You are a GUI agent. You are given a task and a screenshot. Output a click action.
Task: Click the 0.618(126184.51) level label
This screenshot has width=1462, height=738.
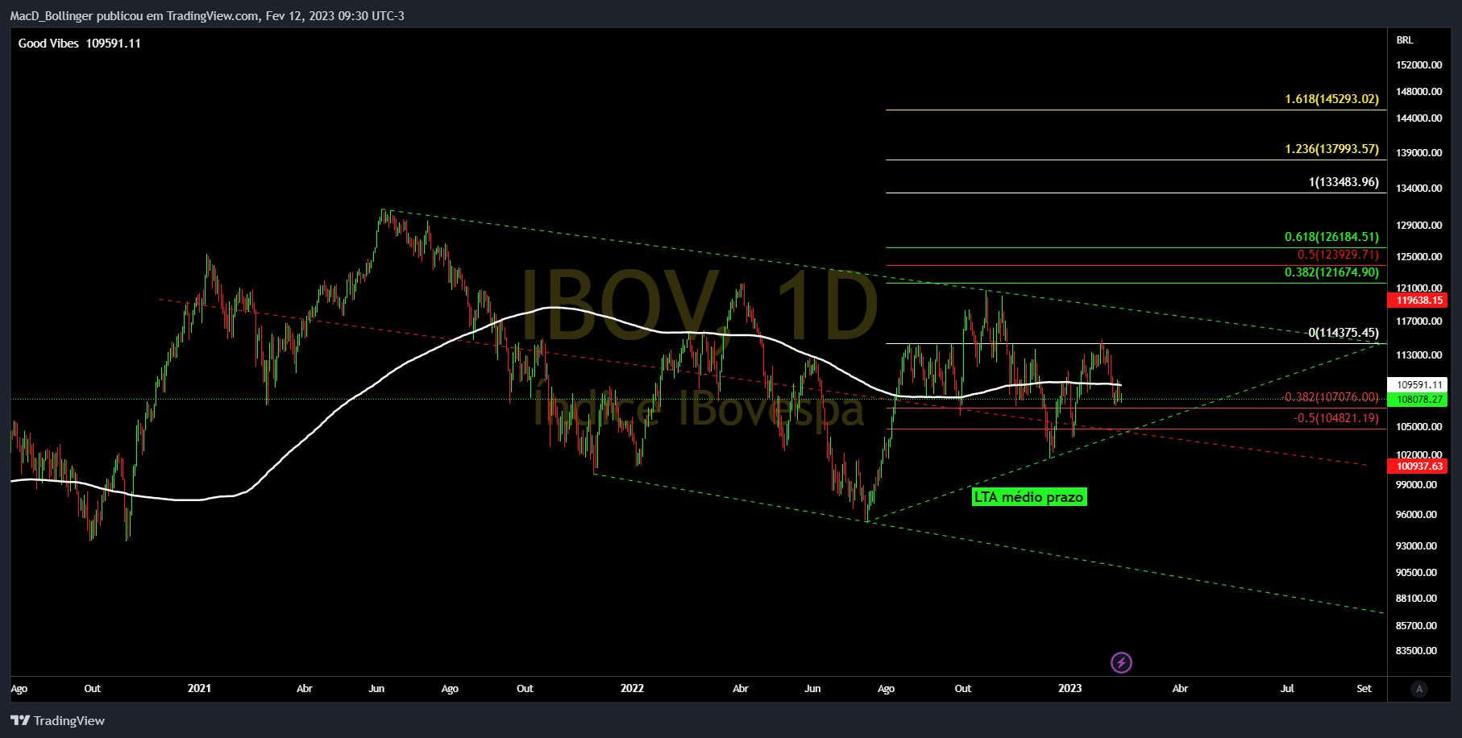(x=1331, y=237)
